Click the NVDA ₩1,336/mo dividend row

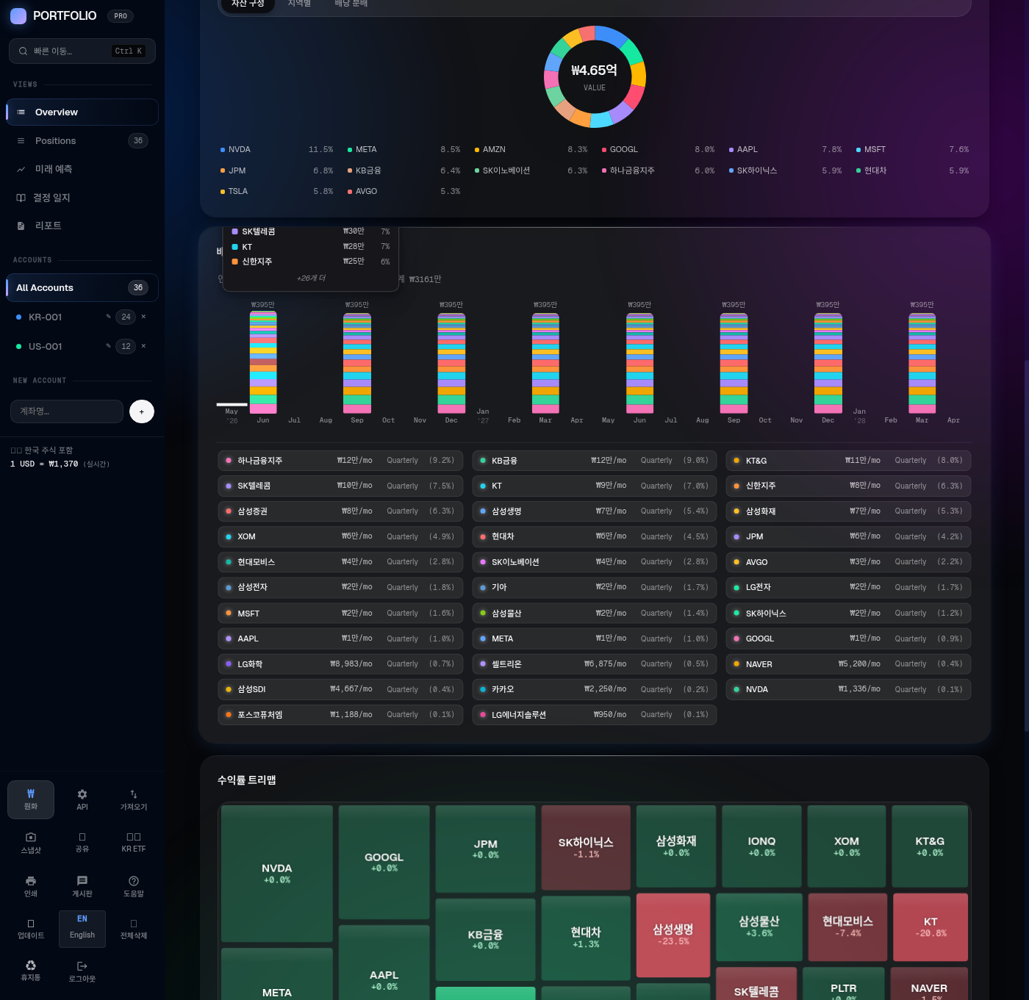pyautogui.click(x=848, y=689)
